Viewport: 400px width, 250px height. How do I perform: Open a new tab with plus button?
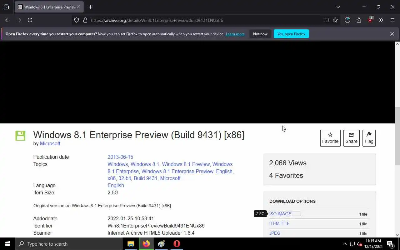(91, 7)
